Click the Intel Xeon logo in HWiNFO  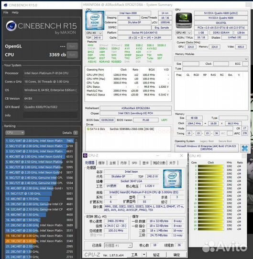click(x=95, y=20)
